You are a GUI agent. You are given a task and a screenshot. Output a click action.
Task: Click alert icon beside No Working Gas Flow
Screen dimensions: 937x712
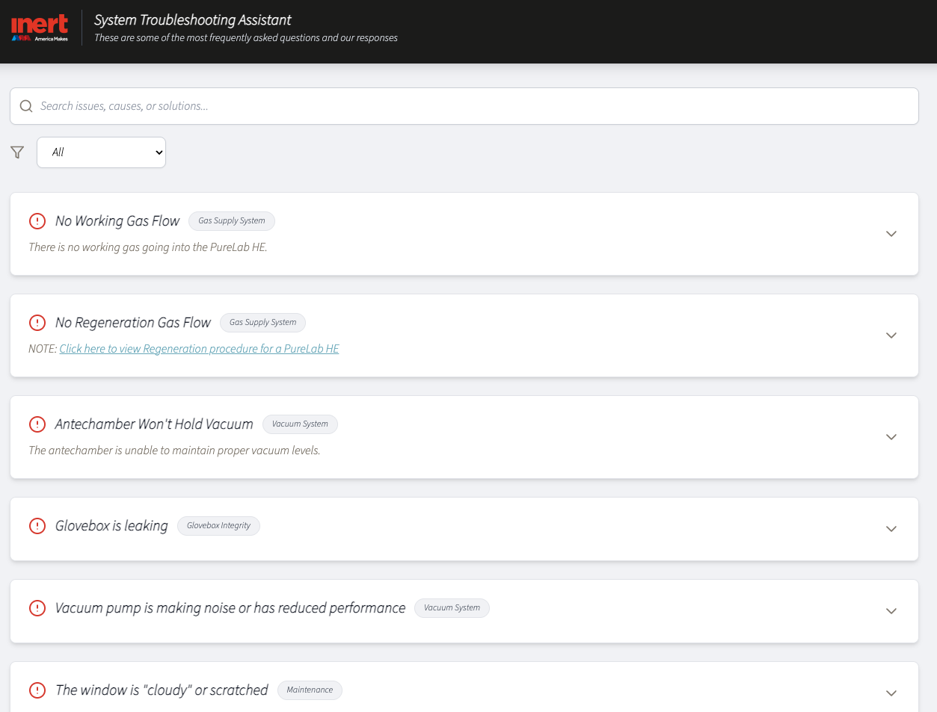(x=37, y=221)
